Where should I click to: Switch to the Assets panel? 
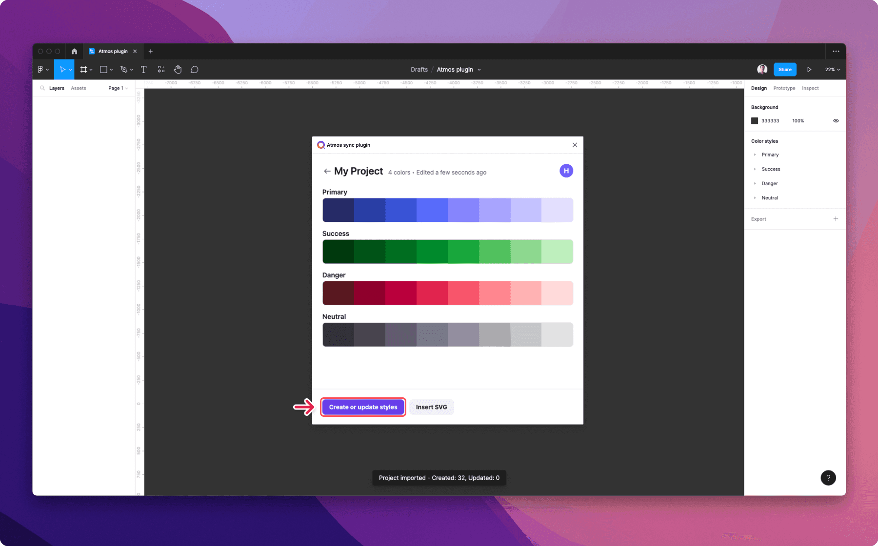[x=78, y=88]
